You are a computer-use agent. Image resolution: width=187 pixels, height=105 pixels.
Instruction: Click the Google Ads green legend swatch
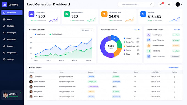click(x=125, y=42)
